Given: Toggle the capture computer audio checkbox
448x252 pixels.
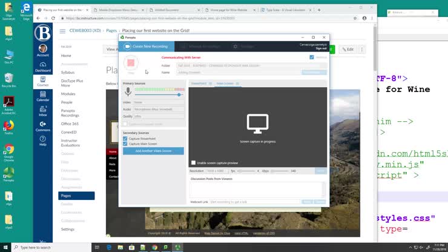Looking at the screenshot, I should coord(125,124).
